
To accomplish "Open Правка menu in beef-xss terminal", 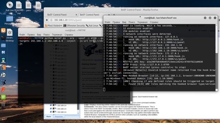I will tap(116, 22).
